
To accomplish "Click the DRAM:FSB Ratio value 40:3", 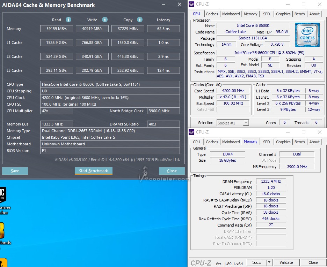I will pos(163,124).
